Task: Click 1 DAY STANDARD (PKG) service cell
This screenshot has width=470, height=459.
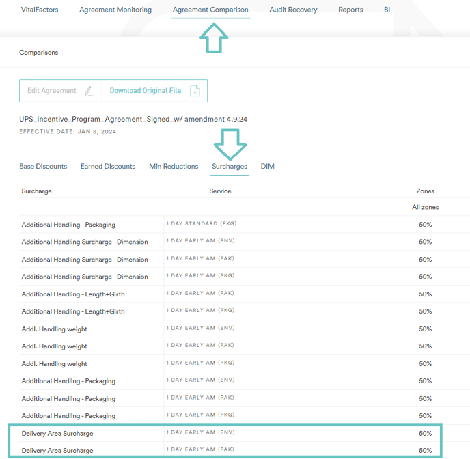Action: coord(202,223)
